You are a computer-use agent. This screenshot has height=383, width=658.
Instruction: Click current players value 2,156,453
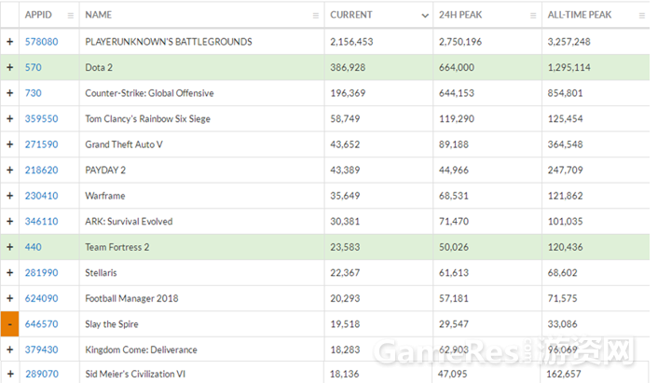[x=351, y=42]
